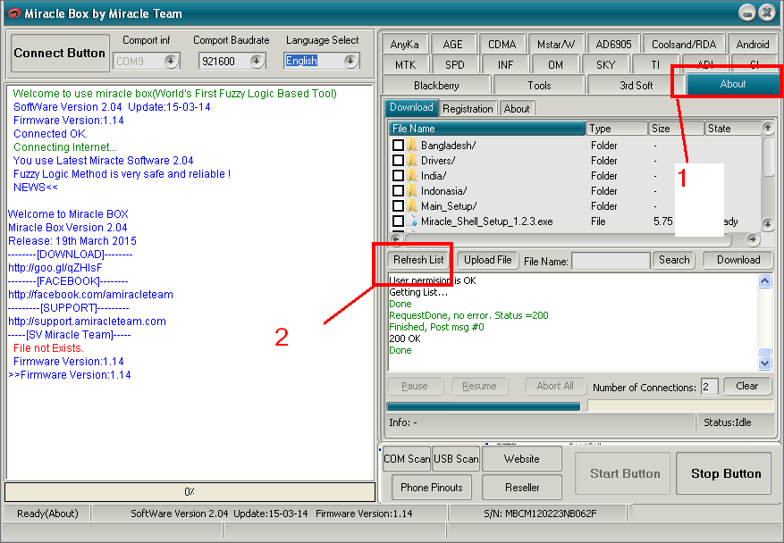Click the Indonasia/ folder icon
The width and height of the screenshot is (784, 543).
click(x=412, y=191)
